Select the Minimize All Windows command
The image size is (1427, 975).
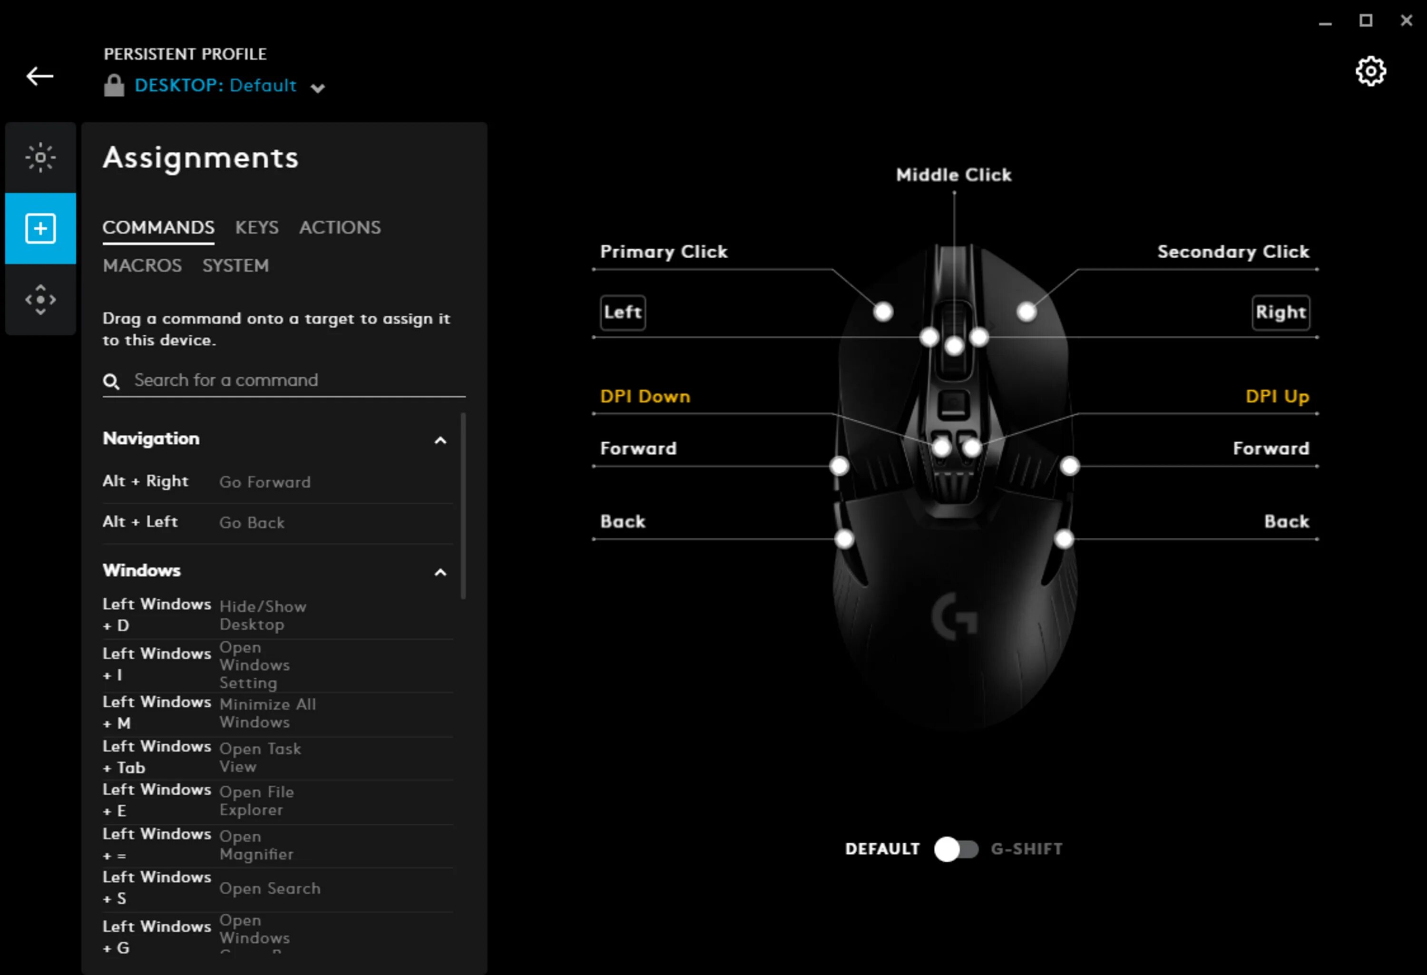tap(277, 713)
